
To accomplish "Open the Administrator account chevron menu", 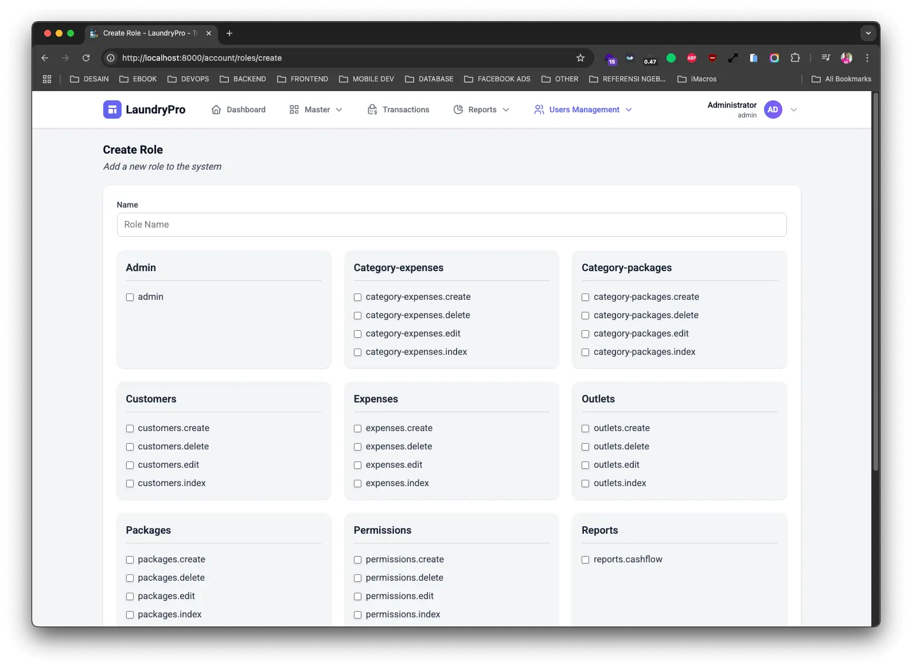I will coord(794,109).
